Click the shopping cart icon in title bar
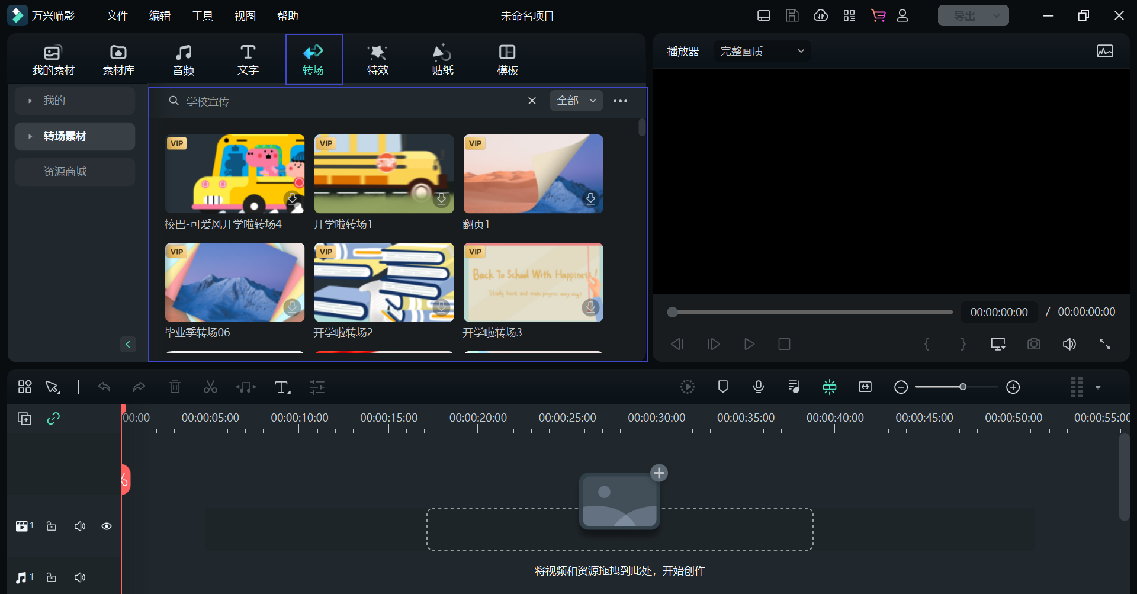1137x594 pixels. pos(878,16)
